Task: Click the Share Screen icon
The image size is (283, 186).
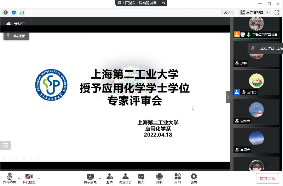Action: [90, 176]
